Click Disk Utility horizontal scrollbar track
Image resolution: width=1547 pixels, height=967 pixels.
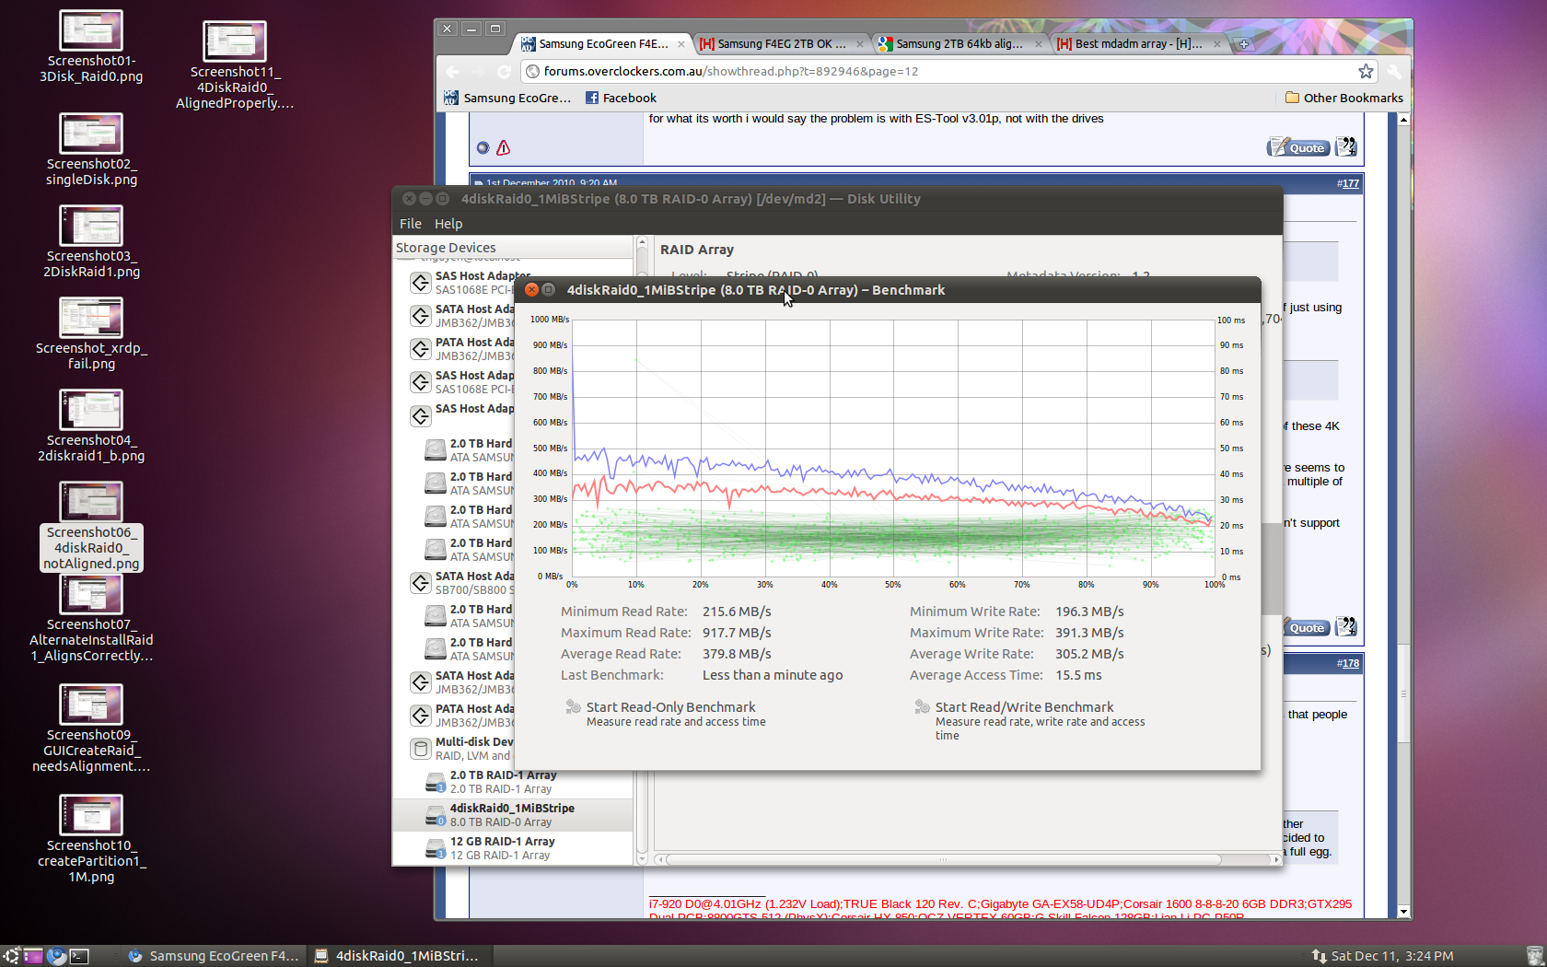(x=967, y=859)
